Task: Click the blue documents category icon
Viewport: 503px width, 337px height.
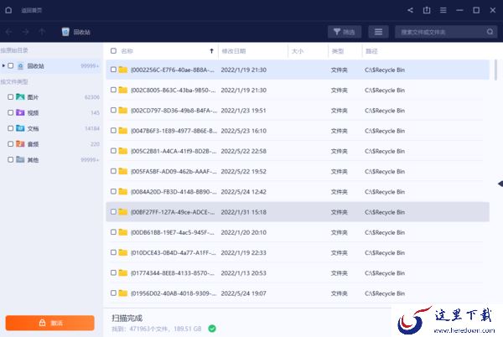Action: (20, 128)
